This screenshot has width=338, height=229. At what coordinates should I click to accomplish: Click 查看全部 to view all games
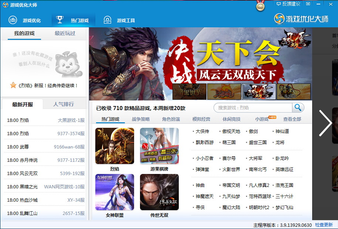(292, 119)
